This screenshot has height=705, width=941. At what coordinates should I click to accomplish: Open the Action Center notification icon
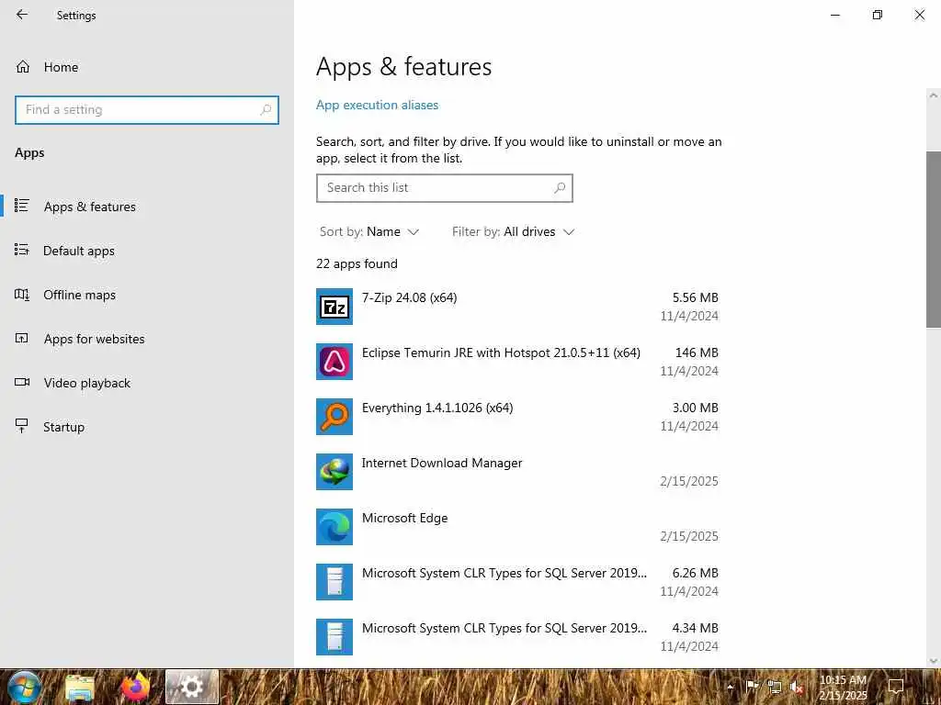pos(896,687)
